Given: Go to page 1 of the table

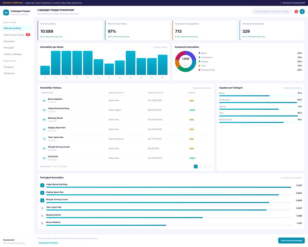Looking at the screenshot, I should (196, 166).
